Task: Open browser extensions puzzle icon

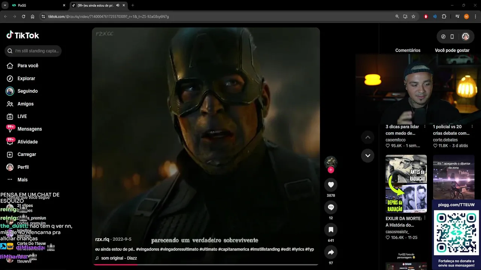Action: [x=444, y=16]
